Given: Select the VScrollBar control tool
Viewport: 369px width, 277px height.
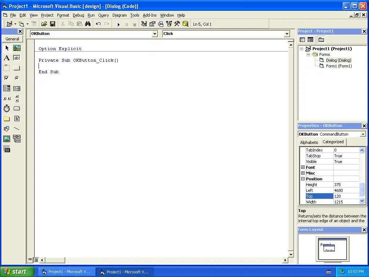Looking at the screenshot, I should coord(17,98).
